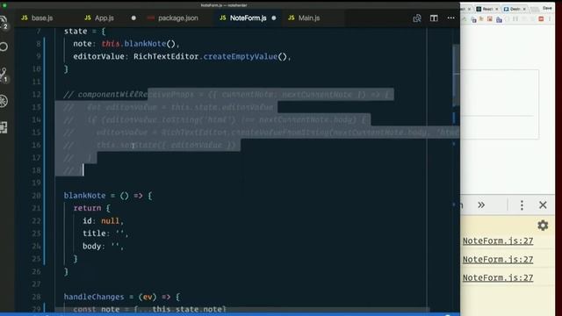Screen dimensions: 562x316
Task: Open DevTools settings gear icon
Action: pos(543,226)
